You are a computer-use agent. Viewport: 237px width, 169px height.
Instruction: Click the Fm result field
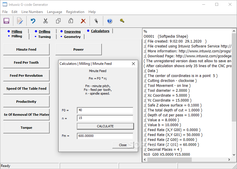click(105, 136)
